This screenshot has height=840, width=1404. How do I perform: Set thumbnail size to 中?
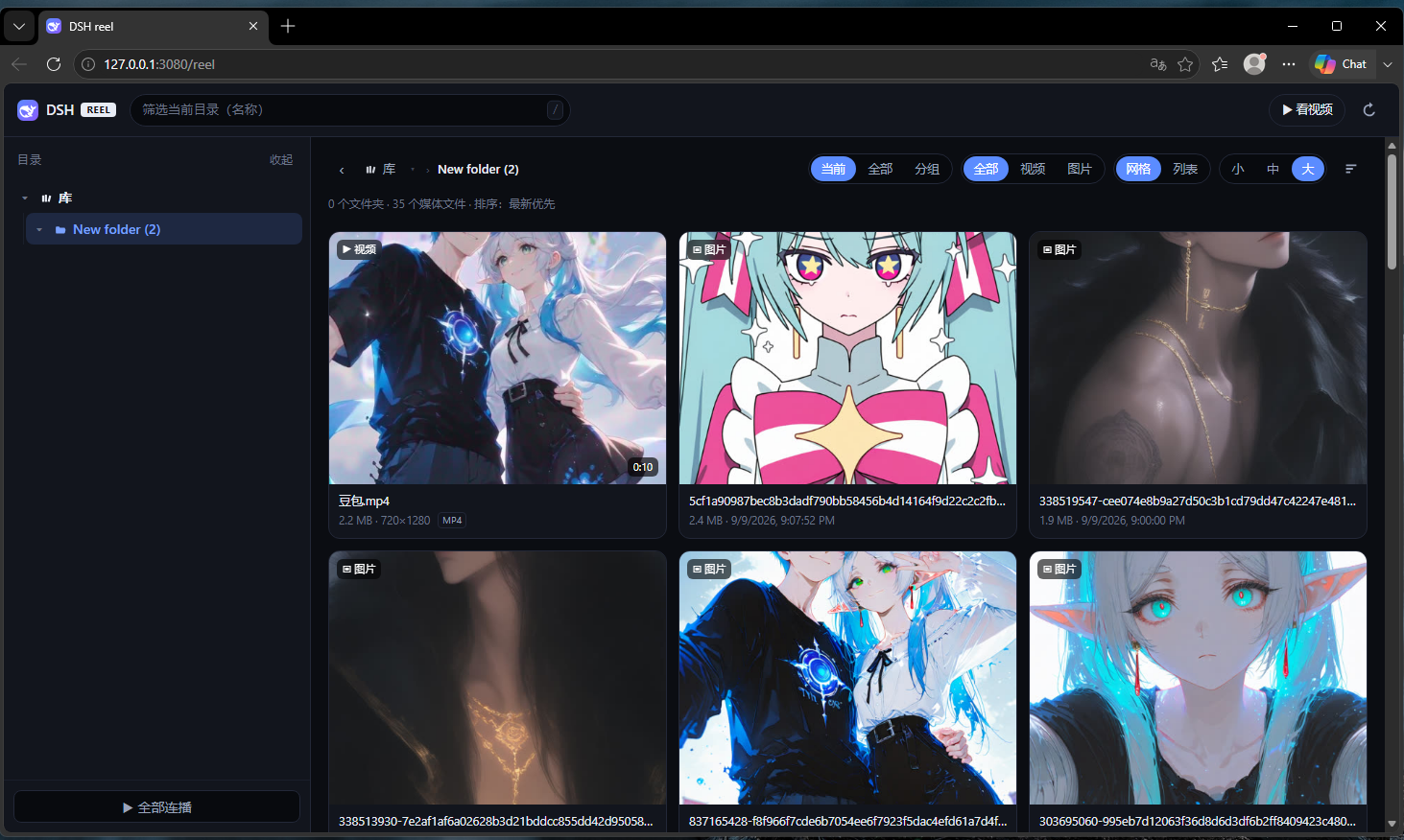pos(1273,169)
